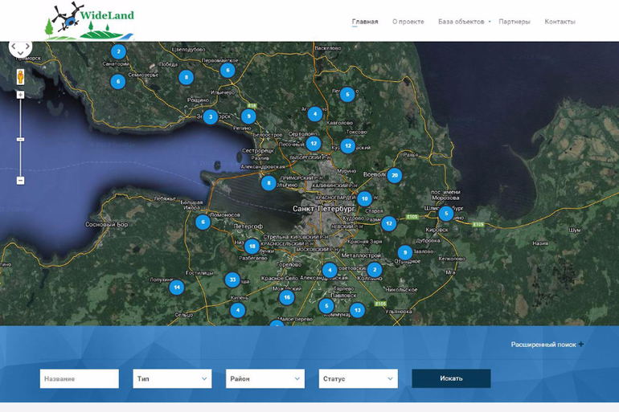Open cluster marker 5 near Павловск
619x412 pixels.
(326, 306)
